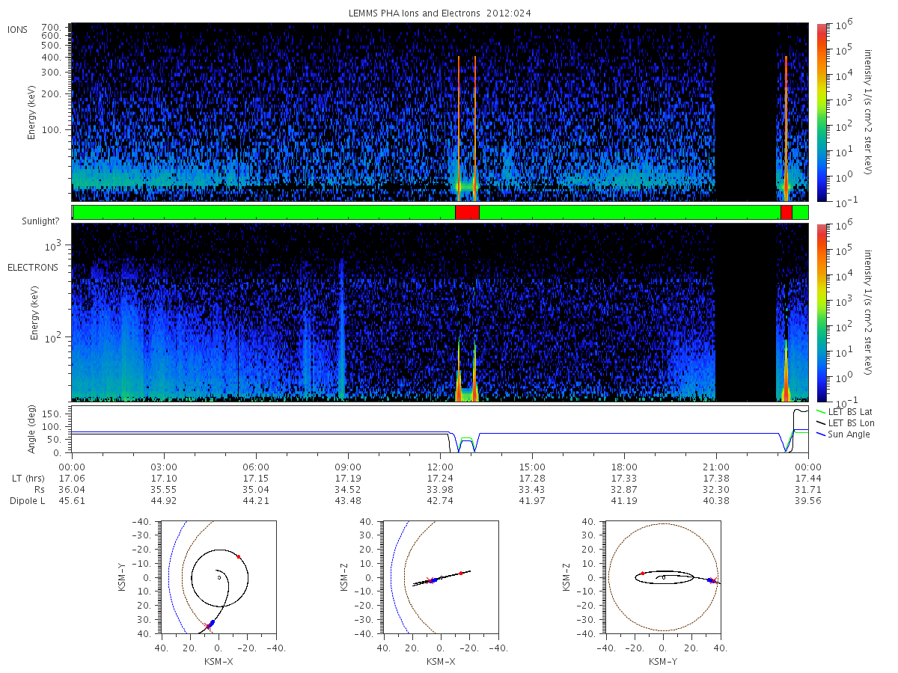
Task: Click the ions spectrogram color bar
Action: pyautogui.click(x=821, y=112)
